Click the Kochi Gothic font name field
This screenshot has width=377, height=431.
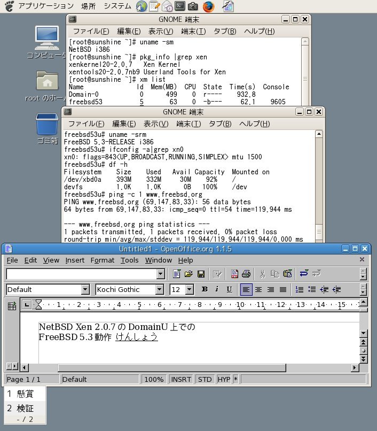[126, 289]
